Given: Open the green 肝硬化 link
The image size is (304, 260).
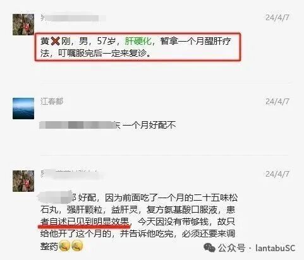Looking at the screenshot, I should point(138,41).
